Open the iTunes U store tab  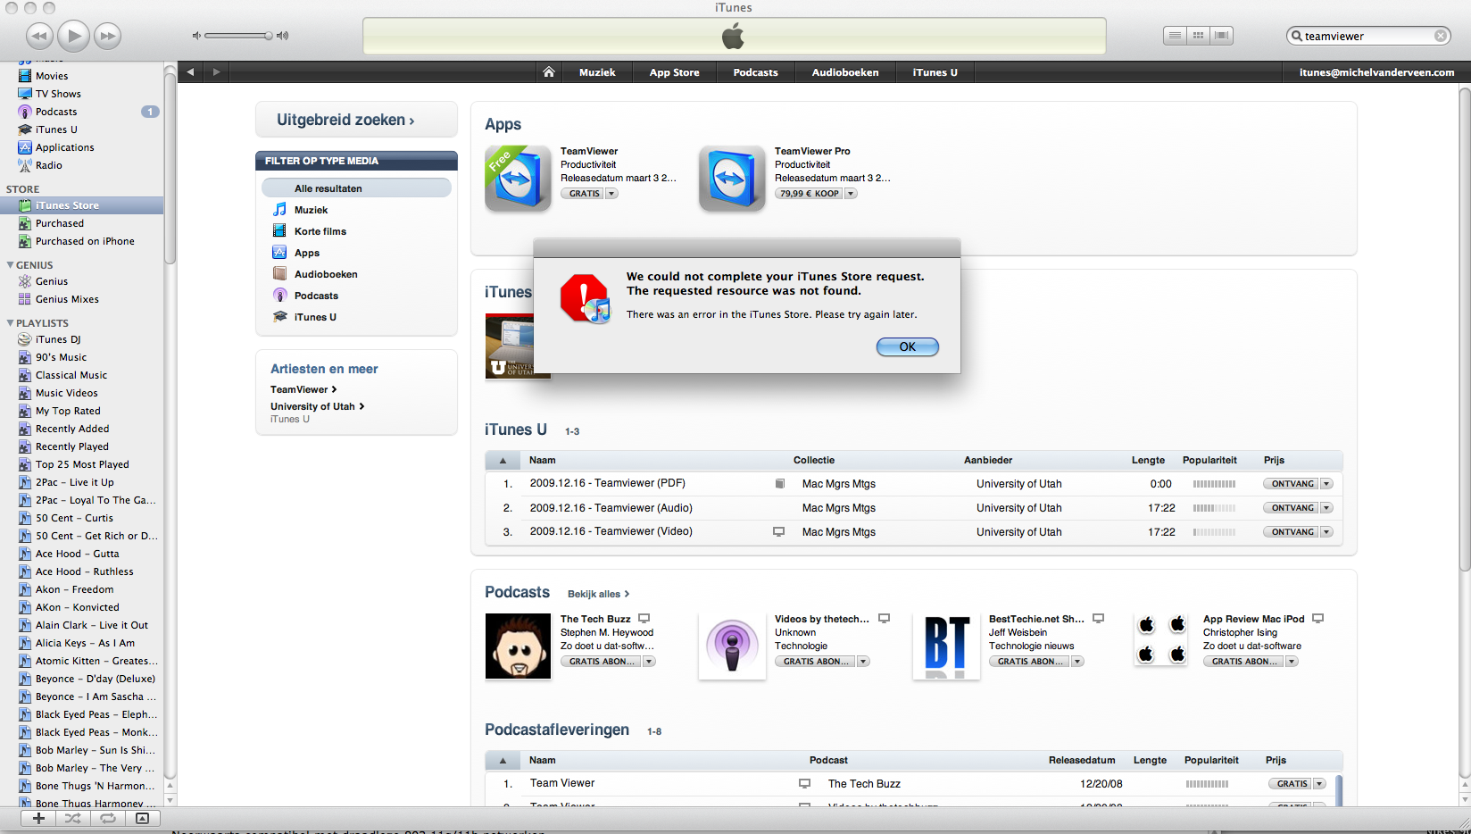(935, 72)
